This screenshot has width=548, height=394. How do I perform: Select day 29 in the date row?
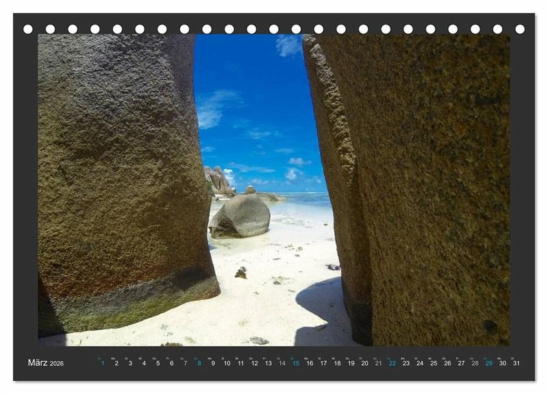click(x=488, y=362)
